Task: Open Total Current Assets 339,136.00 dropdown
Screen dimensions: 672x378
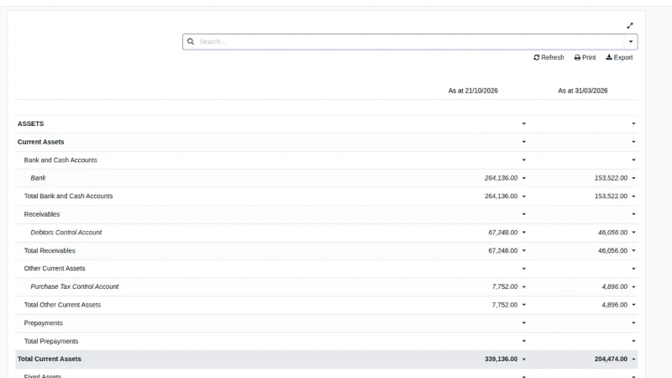Action: [x=523, y=360]
